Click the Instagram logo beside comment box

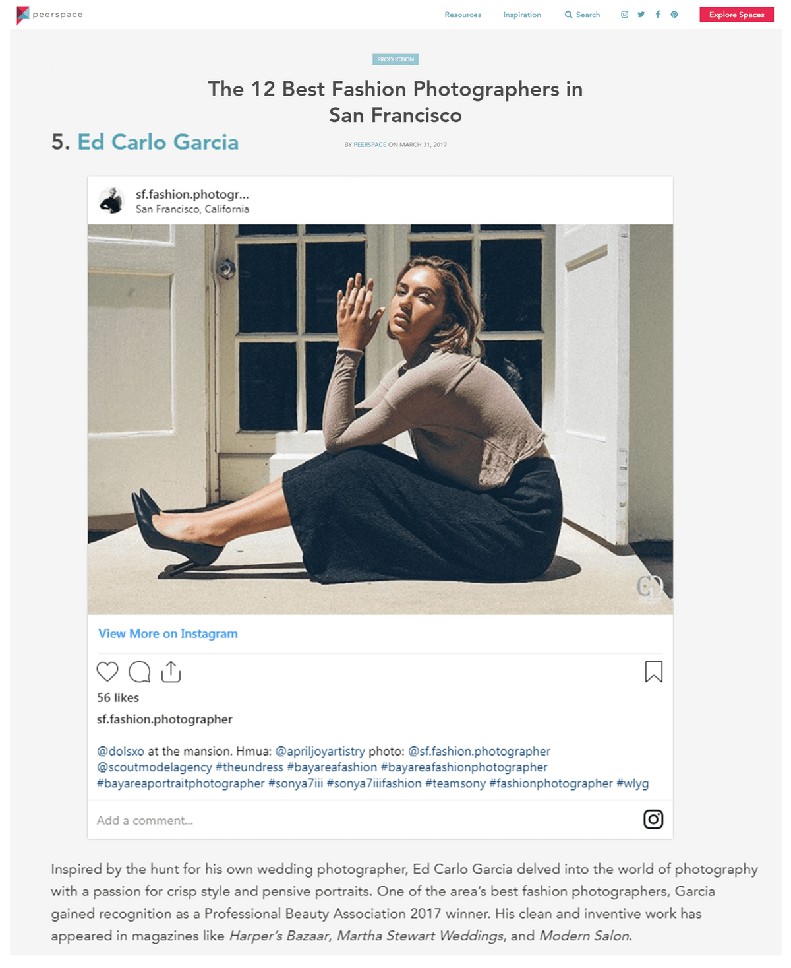(x=653, y=820)
